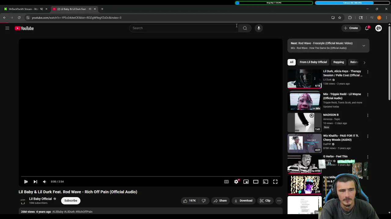Enter full screen mode

[275, 182]
